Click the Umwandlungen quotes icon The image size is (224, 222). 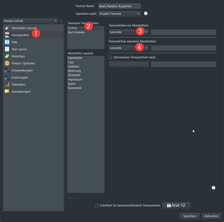(7, 71)
